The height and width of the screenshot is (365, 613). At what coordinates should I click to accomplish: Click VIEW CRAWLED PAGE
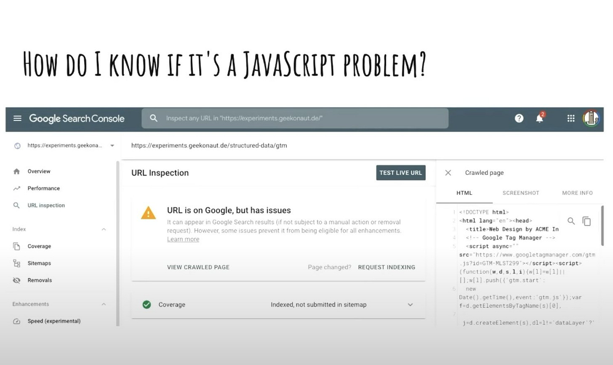tap(198, 267)
